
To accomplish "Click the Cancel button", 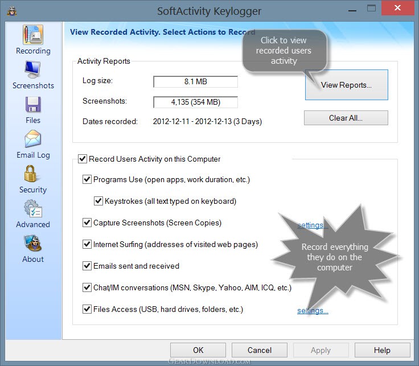I will point(260,350).
